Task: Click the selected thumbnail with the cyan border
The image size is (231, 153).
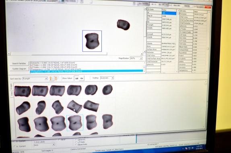Action: (75, 123)
